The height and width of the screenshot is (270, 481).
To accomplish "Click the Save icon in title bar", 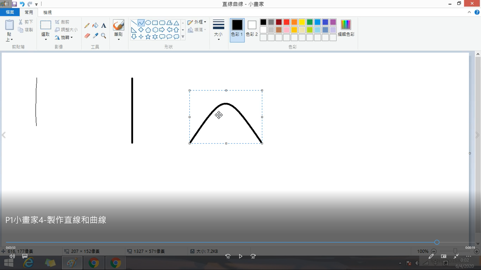I will coord(15,4).
